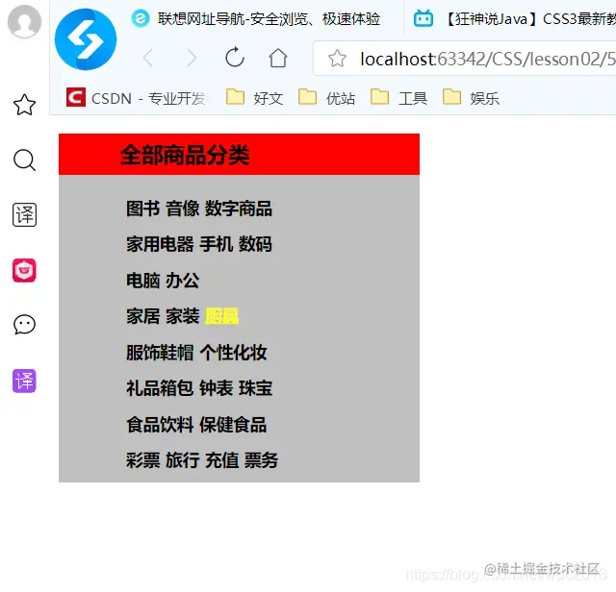This screenshot has width=616, height=592.
Task: Click the yellow highlighted 厨具 link
Action: (x=221, y=316)
